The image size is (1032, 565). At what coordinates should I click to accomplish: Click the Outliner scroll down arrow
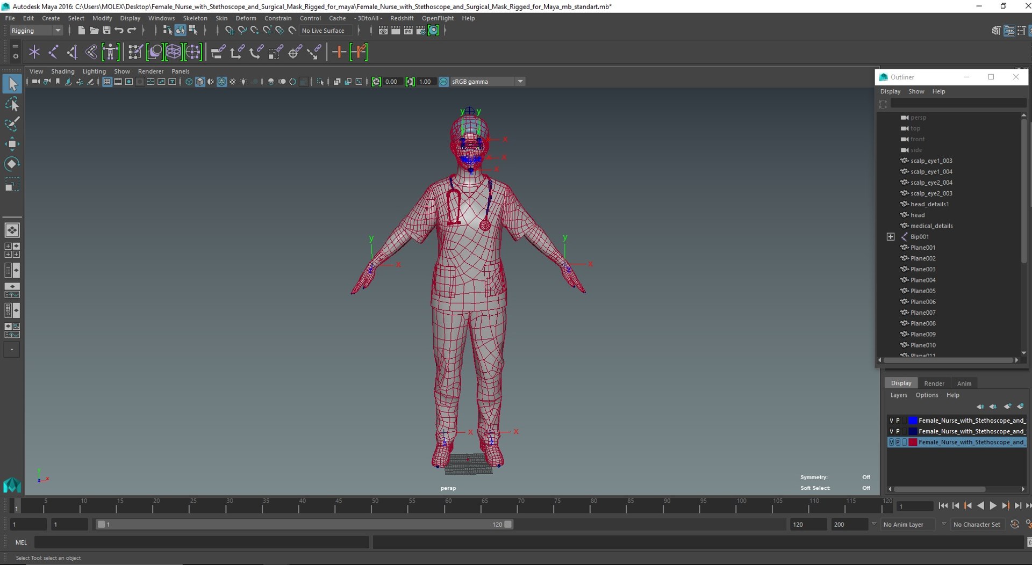pyautogui.click(x=1023, y=353)
